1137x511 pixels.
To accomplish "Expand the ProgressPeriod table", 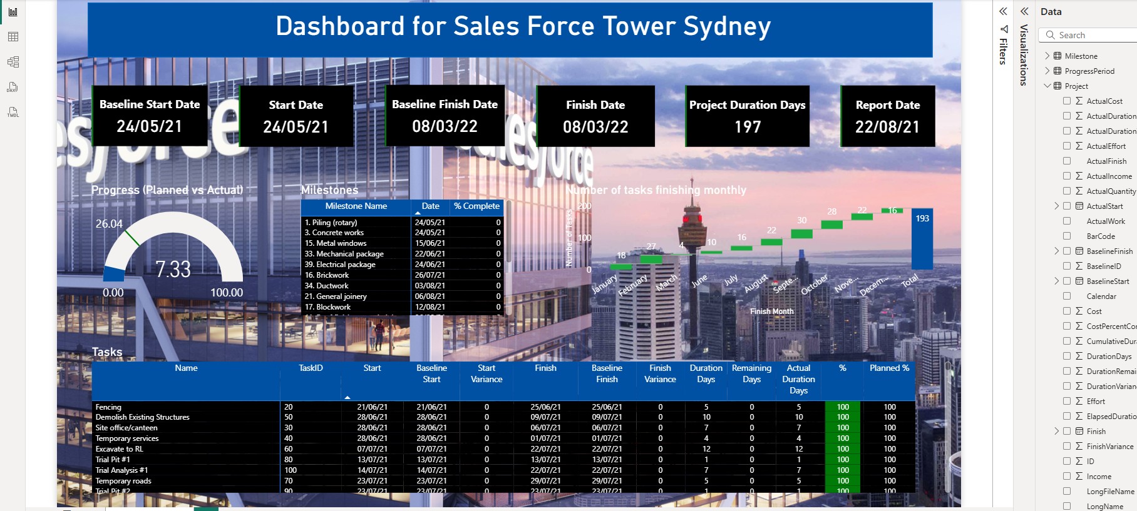I will point(1047,71).
